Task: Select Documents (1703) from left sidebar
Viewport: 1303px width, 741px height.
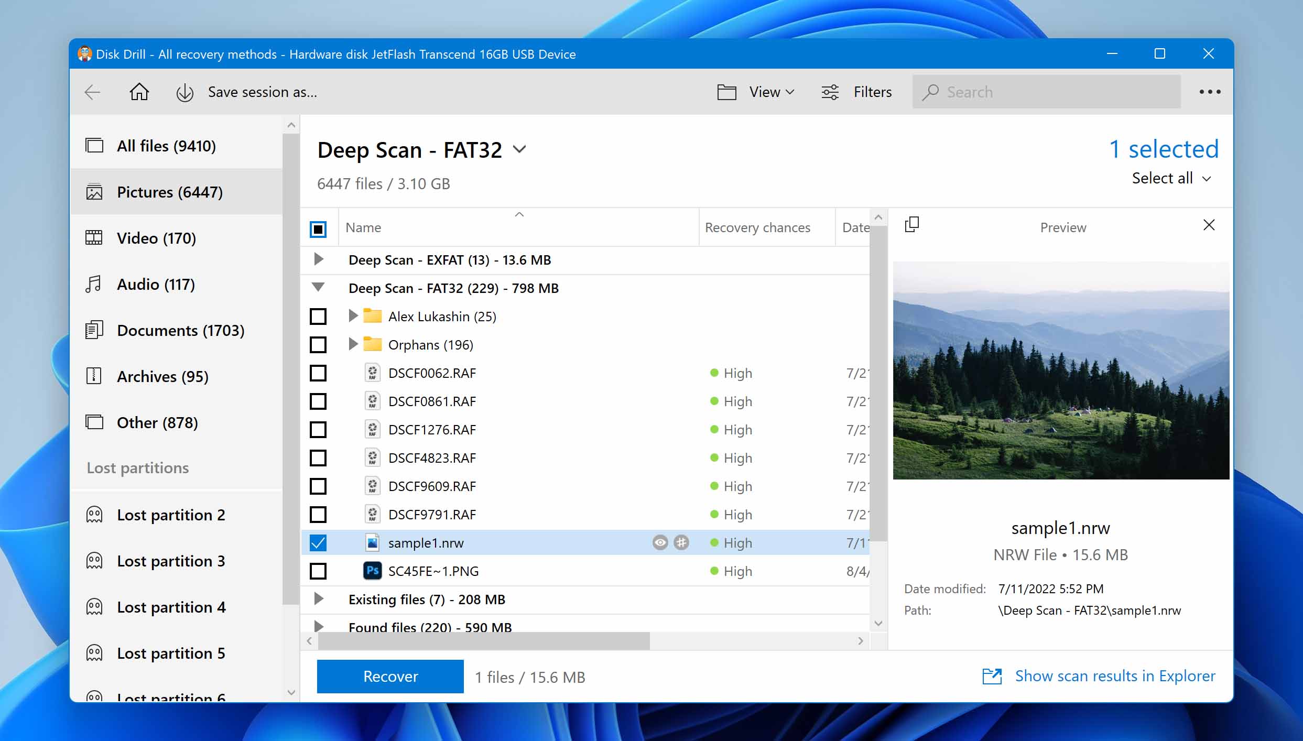Action: (x=180, y=329)
